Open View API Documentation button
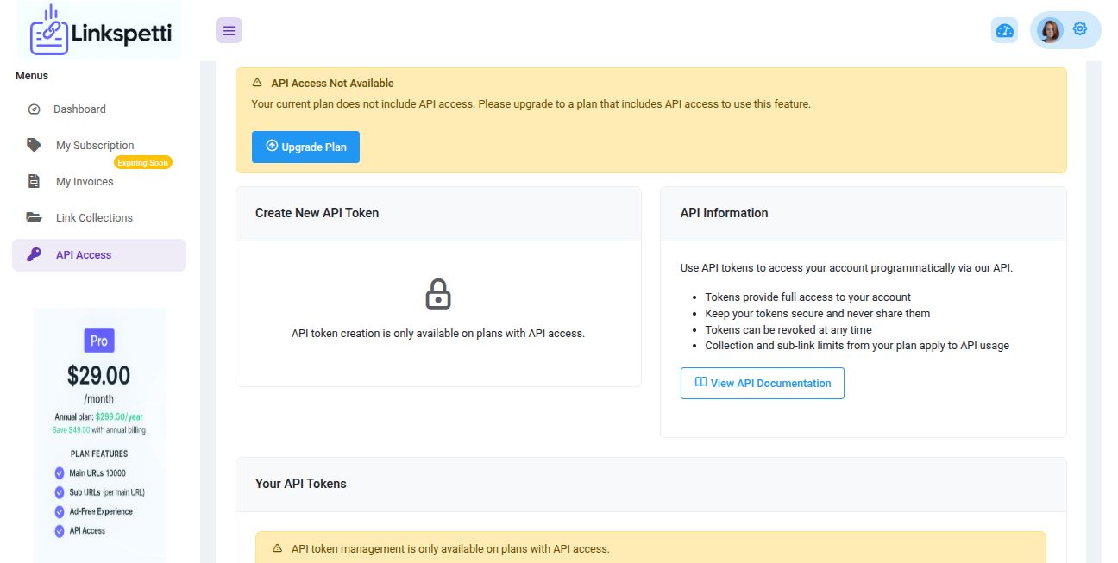This screenshot has height=563, width=1118. pos(762,384)
